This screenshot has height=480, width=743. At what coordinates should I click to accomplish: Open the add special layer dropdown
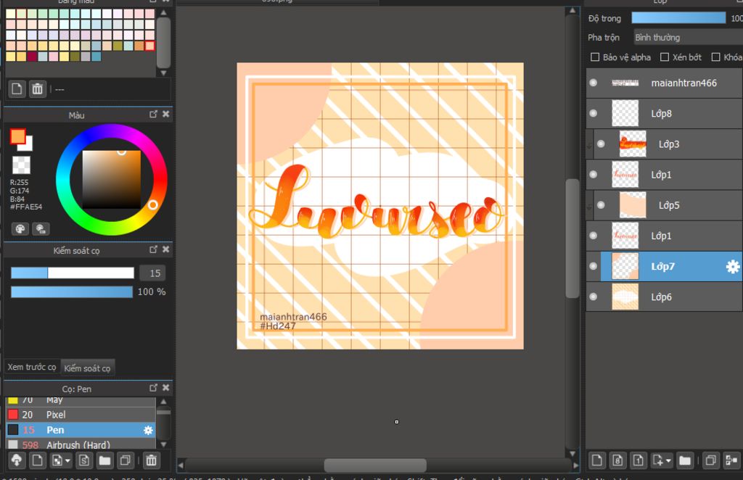pos(662,460)
